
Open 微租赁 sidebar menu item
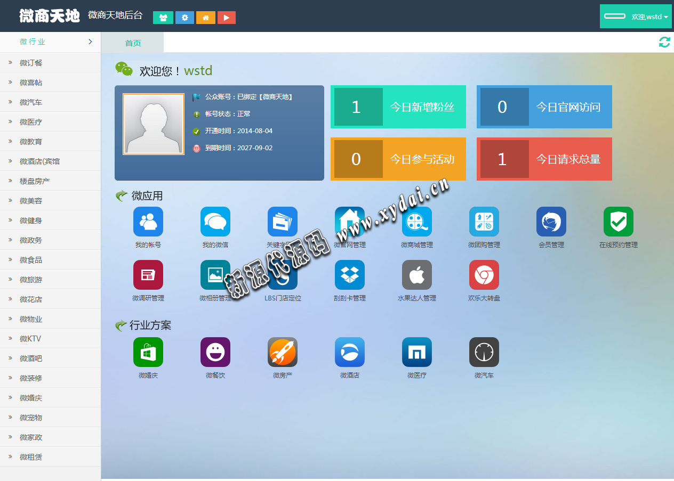[50, 456]
